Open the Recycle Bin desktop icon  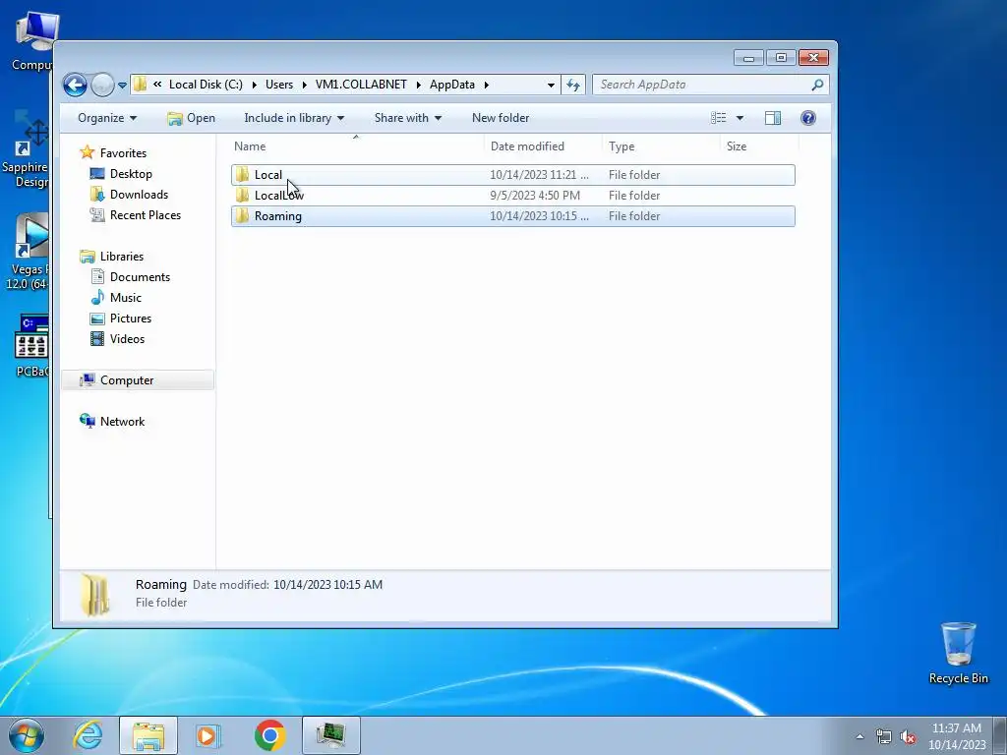point(958,653)
